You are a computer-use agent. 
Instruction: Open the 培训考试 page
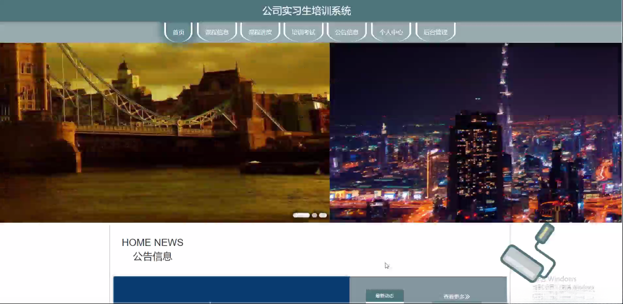(303, 32)
